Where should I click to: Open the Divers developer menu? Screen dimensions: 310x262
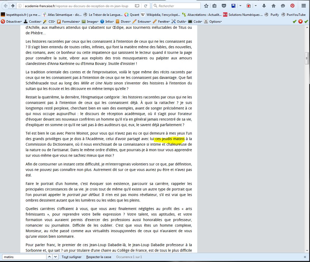coord(123,22)
